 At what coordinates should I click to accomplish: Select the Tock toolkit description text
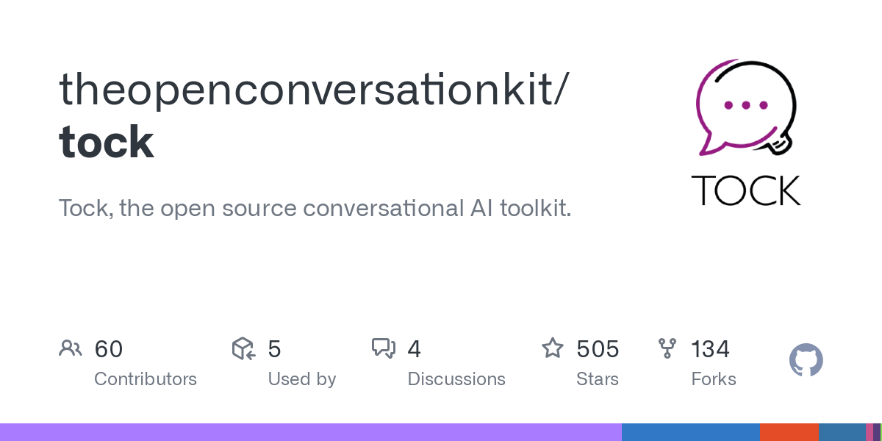click(315, 209)
